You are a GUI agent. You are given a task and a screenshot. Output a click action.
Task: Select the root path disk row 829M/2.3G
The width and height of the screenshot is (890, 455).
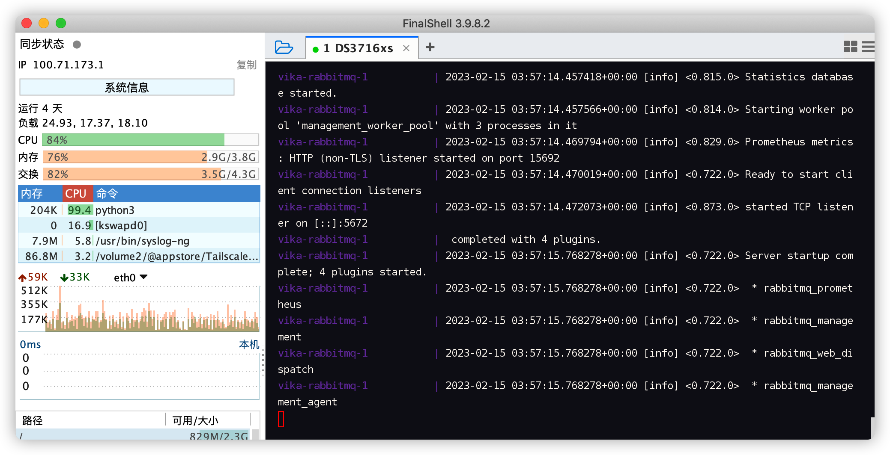coord(134,435)
